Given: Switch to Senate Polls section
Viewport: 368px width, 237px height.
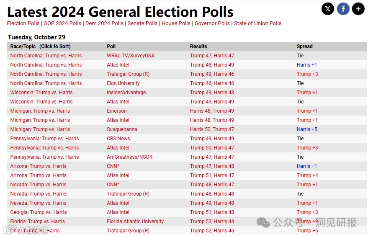Looking at the screenshot, I should pos(142,23).
